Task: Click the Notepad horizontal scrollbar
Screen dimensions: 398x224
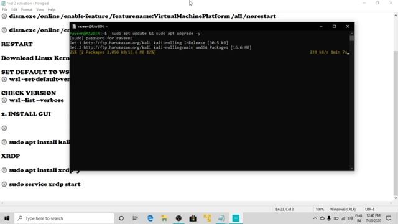Action: pyautogui.click(x=197, y=203)
